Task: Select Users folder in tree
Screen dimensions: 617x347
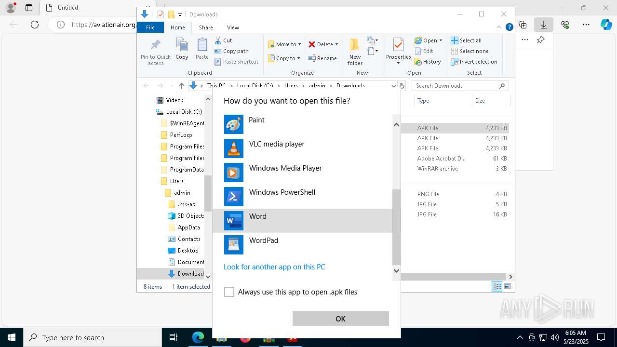Action: 172,181
